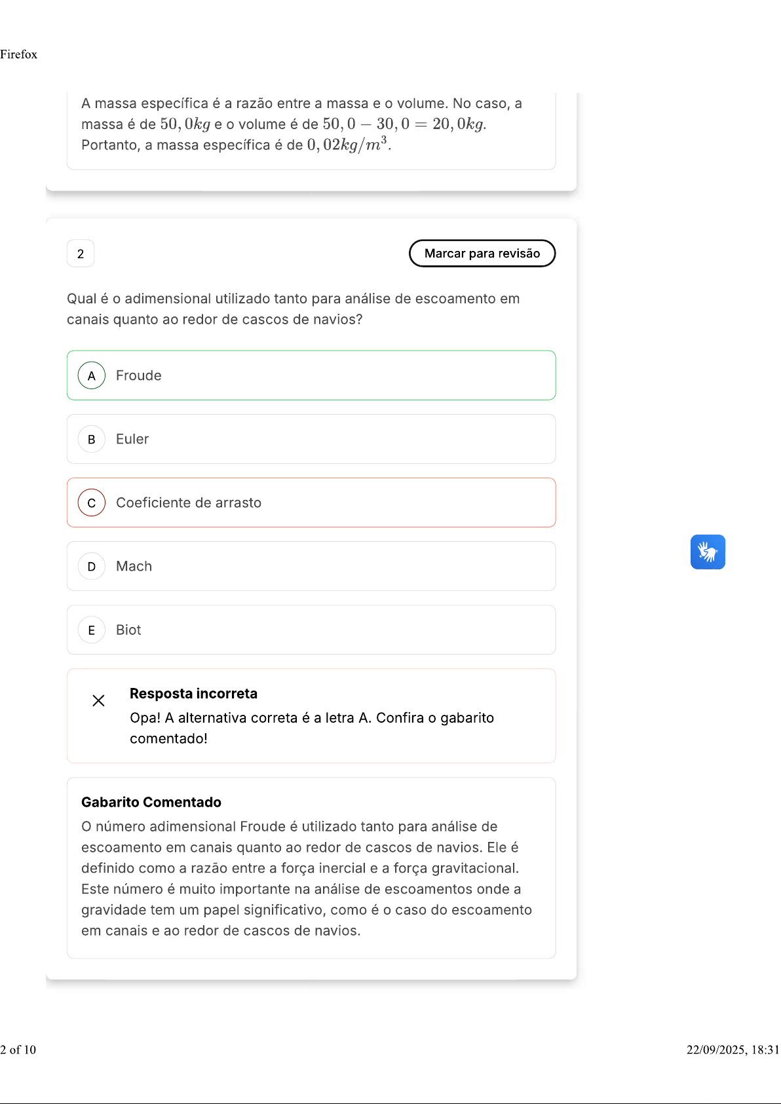781x1104 pixels.
Task: Click the Resposta incorreta feedback title
Action: (x=193, y=693)
